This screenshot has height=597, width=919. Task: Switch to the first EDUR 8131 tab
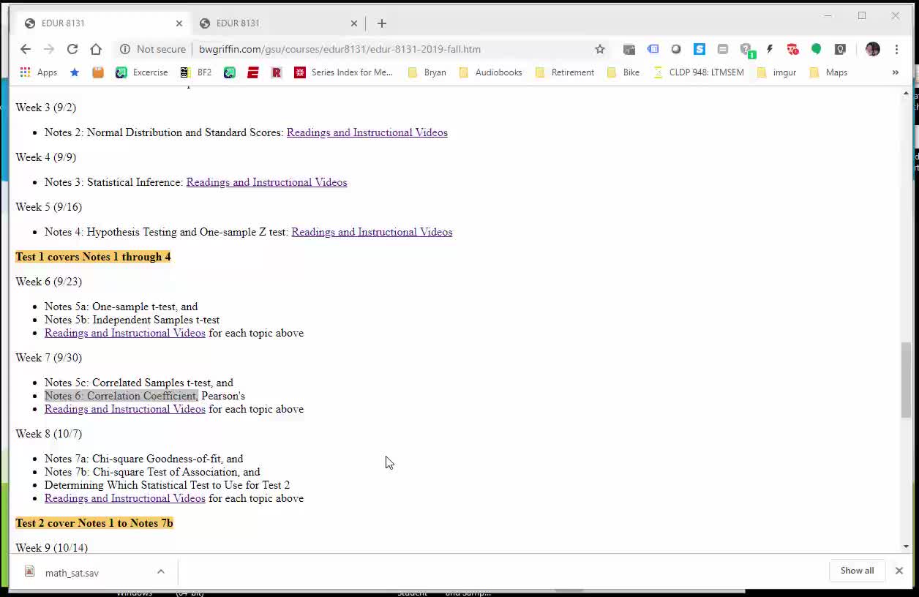[x=102, y=23]
